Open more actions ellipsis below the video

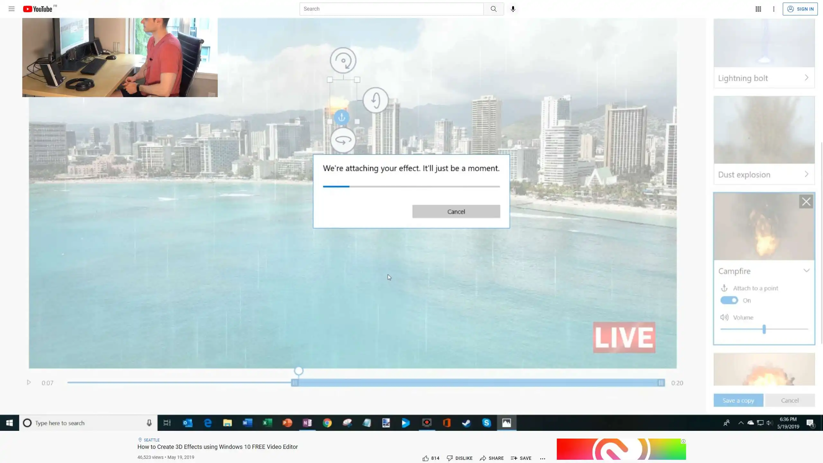tap(543, 458)
